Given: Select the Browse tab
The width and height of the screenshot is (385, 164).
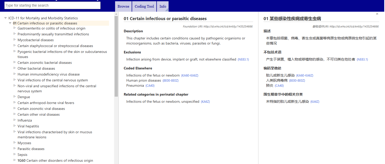Looking at the screenshot, I should tap(123, 6).
